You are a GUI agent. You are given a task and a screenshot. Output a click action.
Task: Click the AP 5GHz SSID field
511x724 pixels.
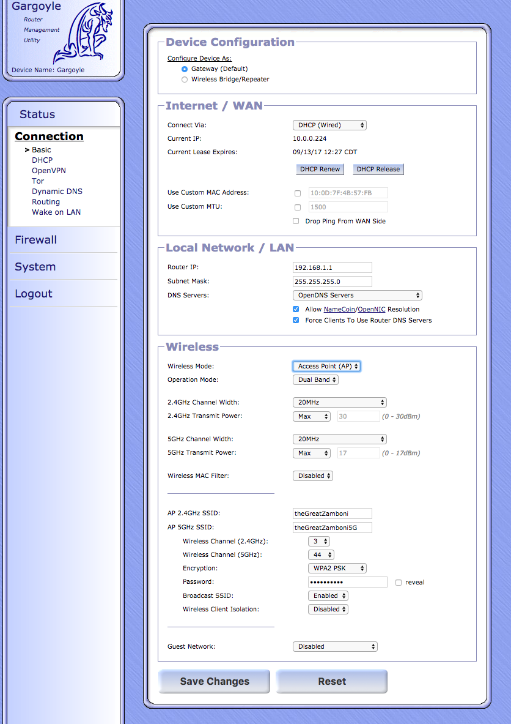[333, 528]
